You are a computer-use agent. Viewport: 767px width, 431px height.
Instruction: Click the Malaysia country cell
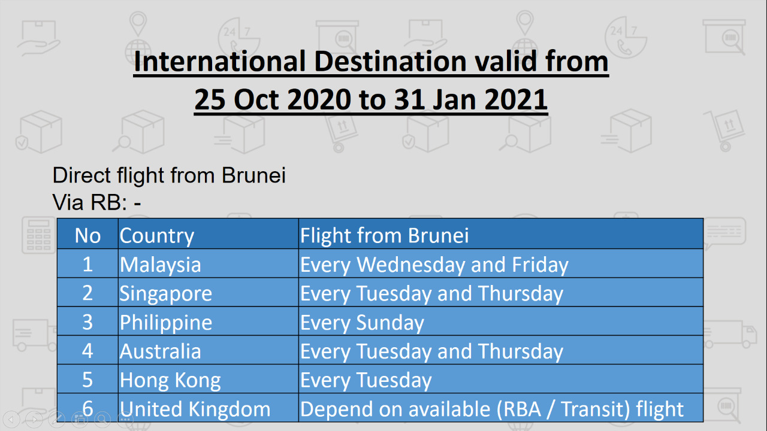click(x=209, y=264)
